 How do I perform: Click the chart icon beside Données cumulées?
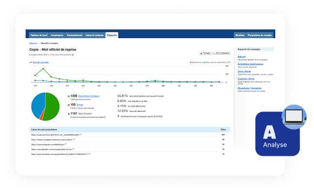tap(30, 63)
